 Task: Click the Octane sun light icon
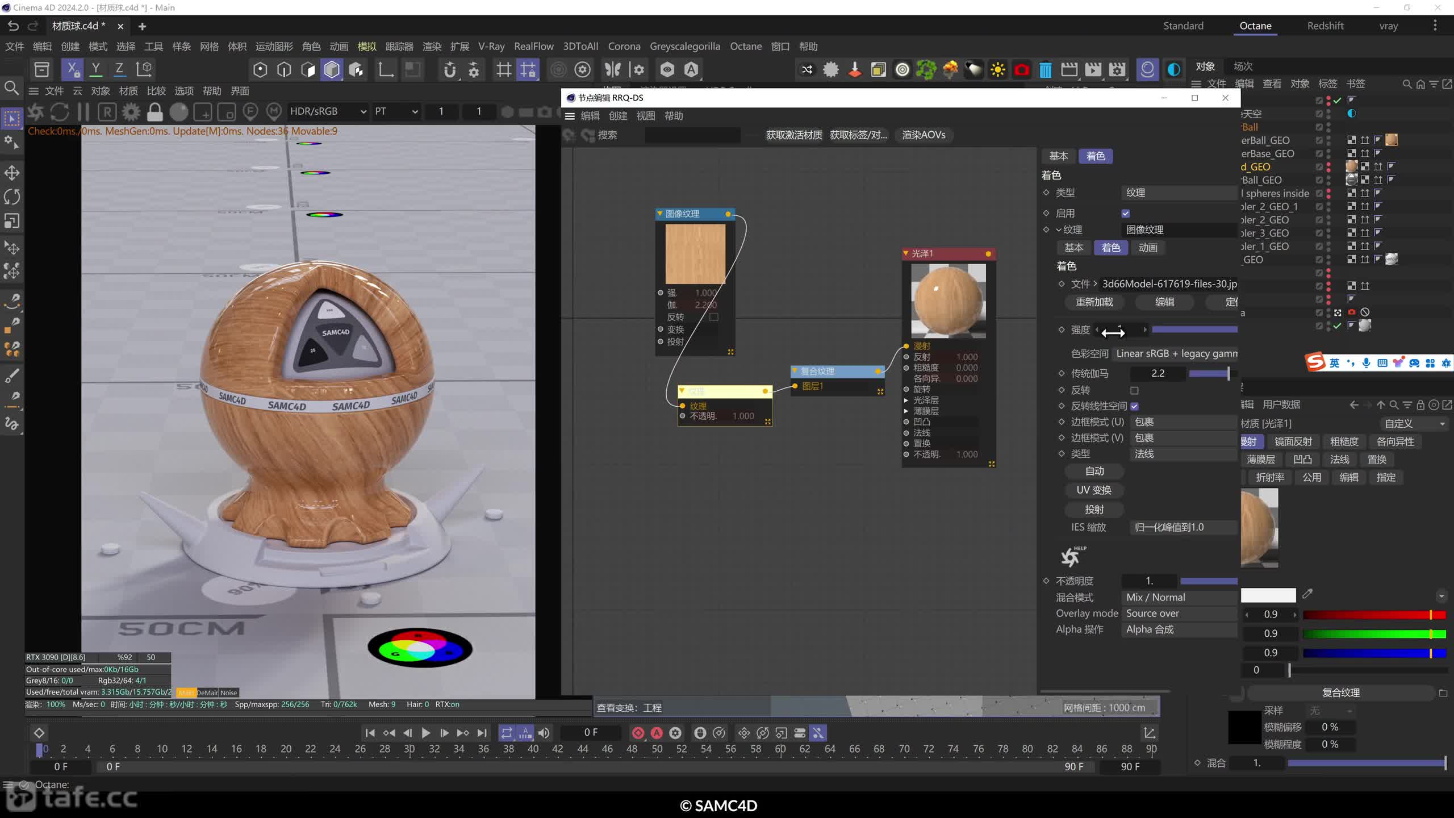997,70
